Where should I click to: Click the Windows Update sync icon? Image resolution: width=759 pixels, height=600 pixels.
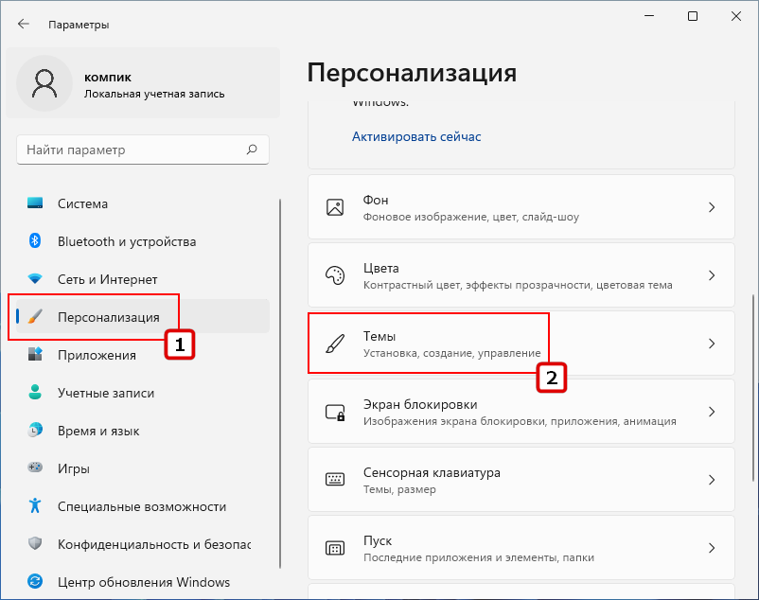35,581
